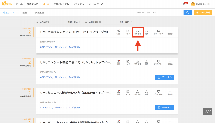Viewport: 215px width, 123px height.
Task: Open the UMUアンケート機能の使い方 course title
Action: click(76, 62)
